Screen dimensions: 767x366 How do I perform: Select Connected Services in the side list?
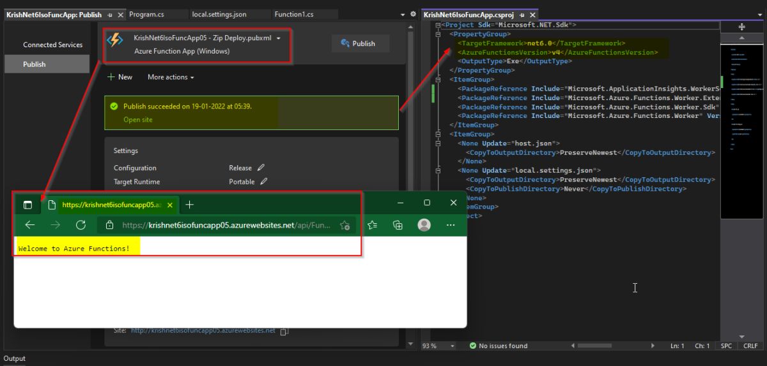point(53,45)
